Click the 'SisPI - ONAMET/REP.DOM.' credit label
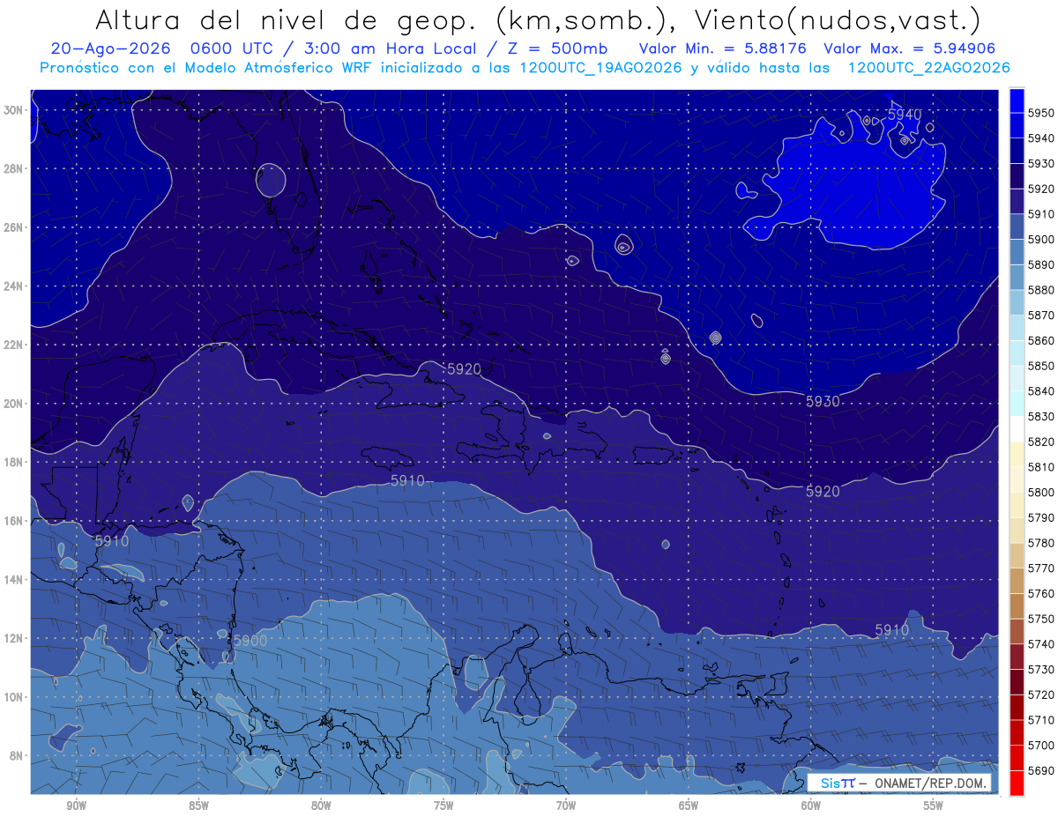Image resolution: width=1058 pixels, height=817 pixels. pos(898,784)
